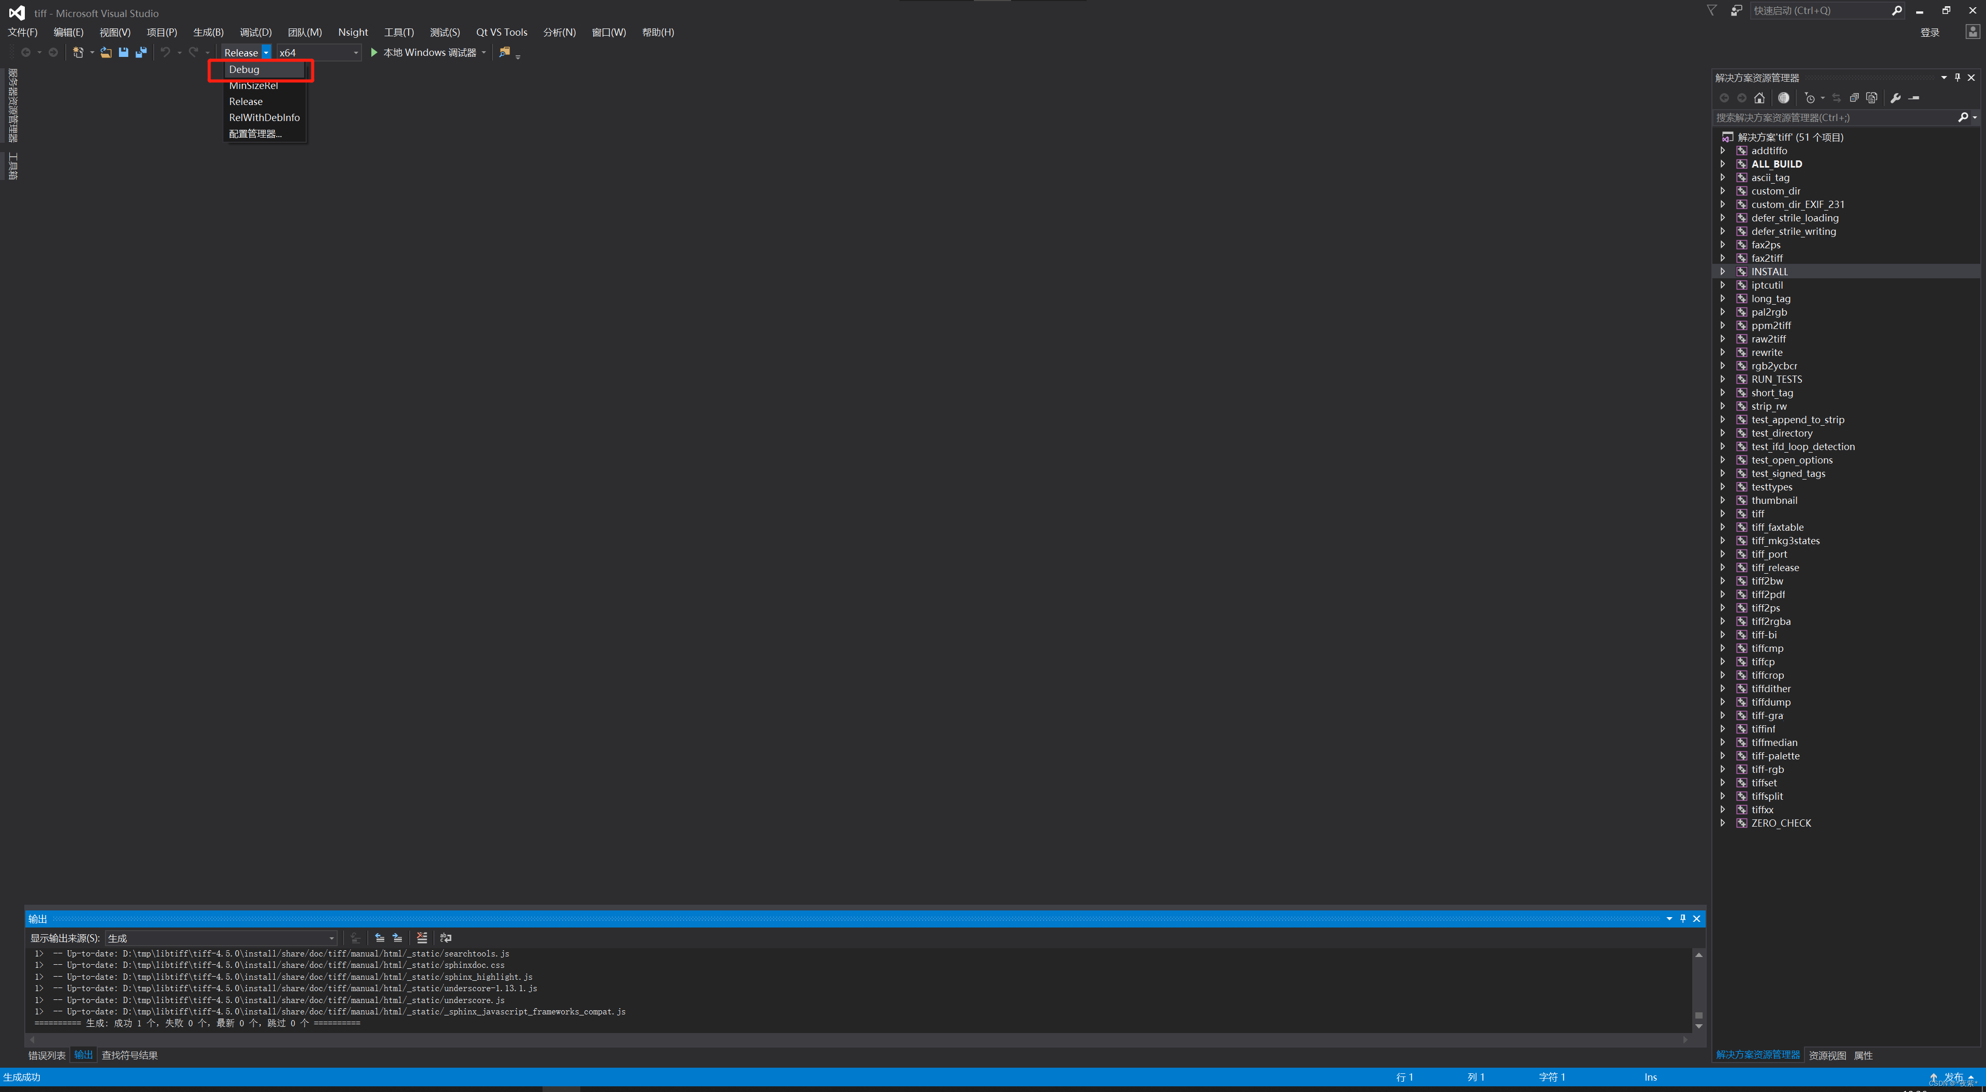Screen dimensions: 1986x1092
Task: Enable word wrap in the Output panel
Action: (446, 938)
